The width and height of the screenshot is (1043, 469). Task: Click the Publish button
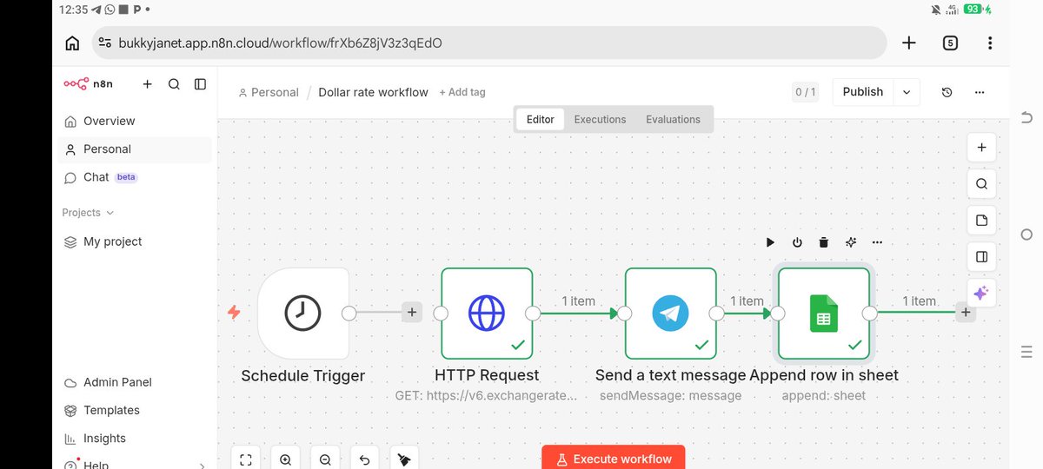(863, 92)
